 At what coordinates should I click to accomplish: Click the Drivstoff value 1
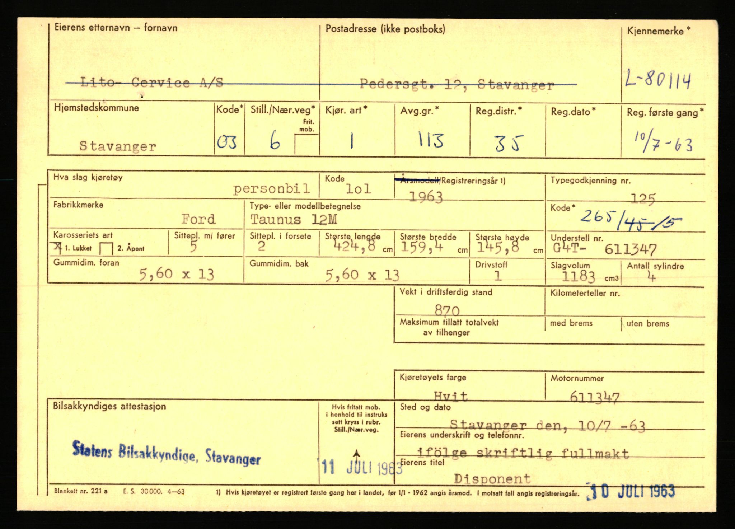pyautogui.click(x=497, y=275)
